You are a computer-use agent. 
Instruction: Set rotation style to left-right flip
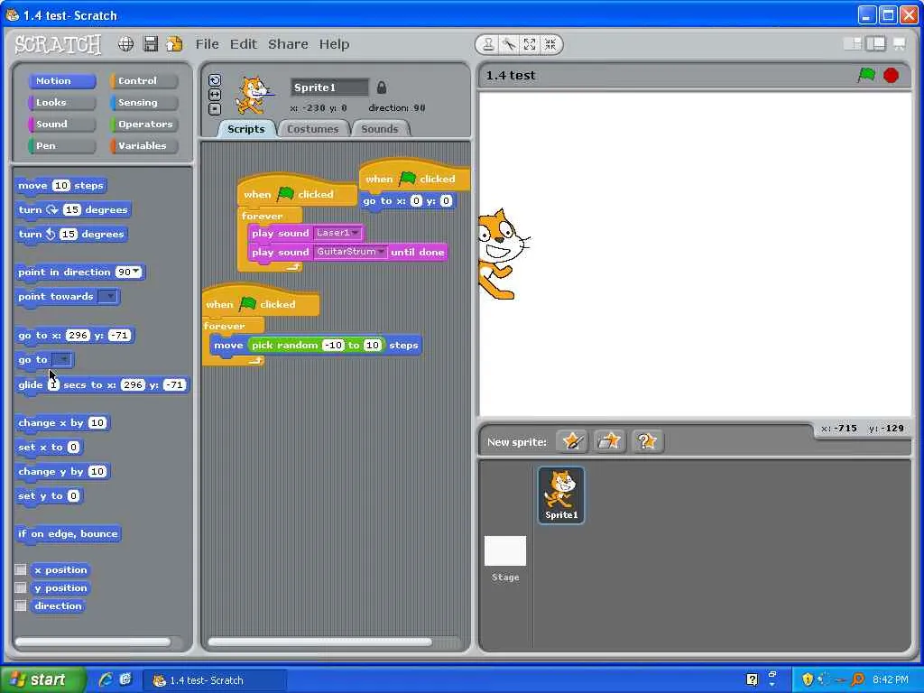tap(215, 94)
